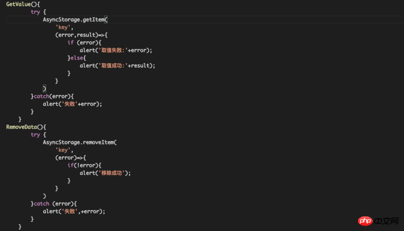The image size is (404, 231).
Task: Click the '取值成功:' alert string
Action: [113, 66]
